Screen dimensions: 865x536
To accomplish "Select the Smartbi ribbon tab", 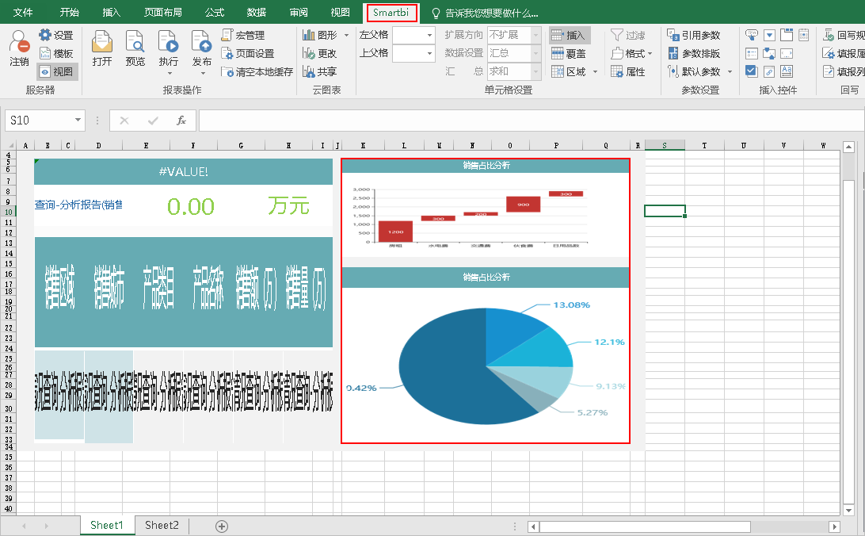I will [391, 12].
